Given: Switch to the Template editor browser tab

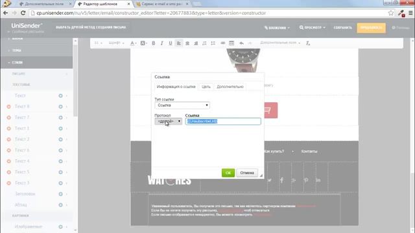Looking at the screenshot, I should pyautogui.click(x=104, y=4).
